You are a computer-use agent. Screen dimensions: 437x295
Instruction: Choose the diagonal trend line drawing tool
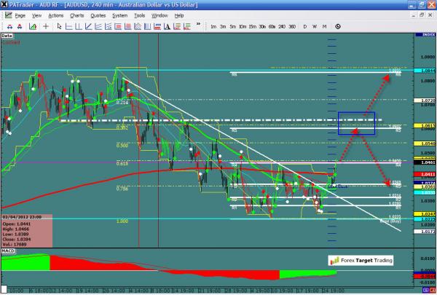point(87,26)
